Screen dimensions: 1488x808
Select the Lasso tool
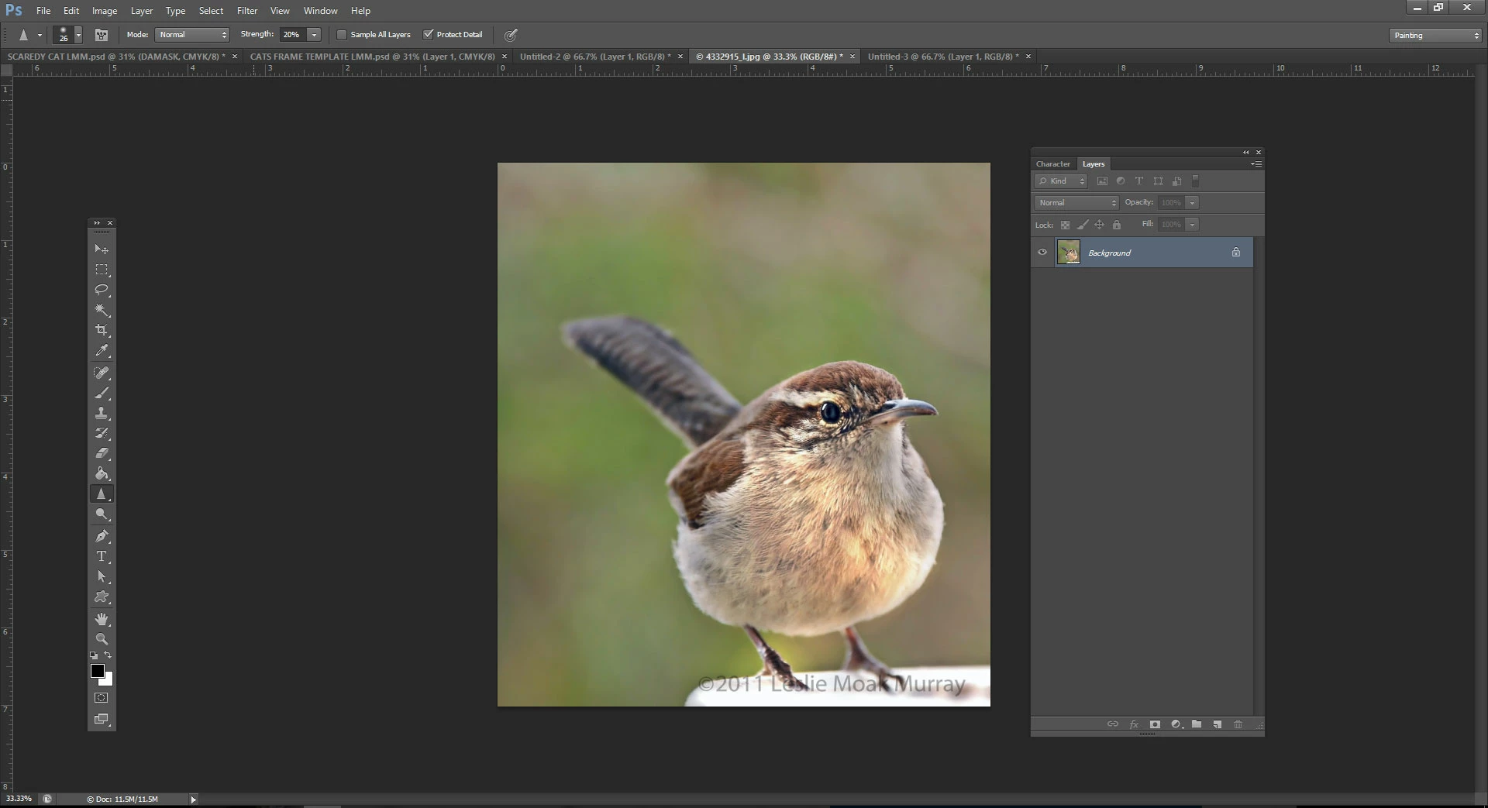click(x=102, y=290)
